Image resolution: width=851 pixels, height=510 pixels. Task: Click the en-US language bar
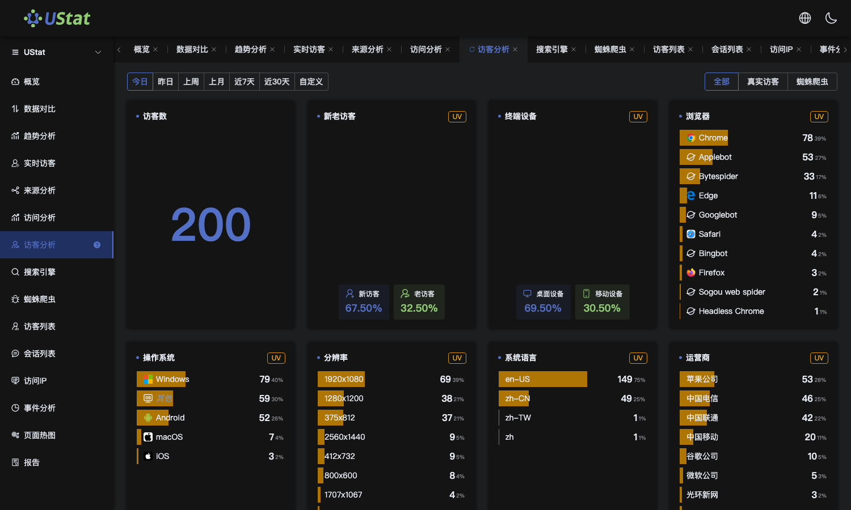(543, 379)
